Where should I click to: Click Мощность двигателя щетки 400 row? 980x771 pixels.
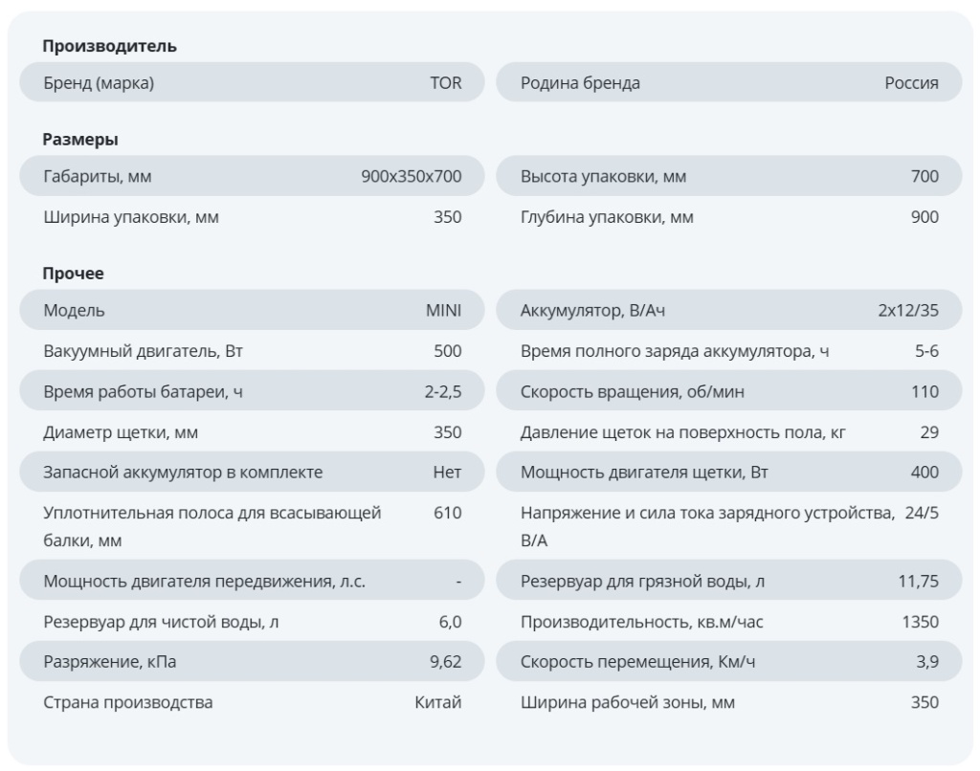[x=729, y=473]
